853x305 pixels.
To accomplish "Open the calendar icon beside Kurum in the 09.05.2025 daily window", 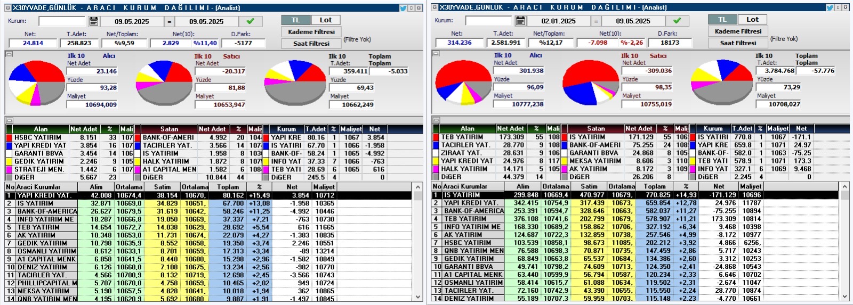I will pyautogui.click(x=93, y=21).
